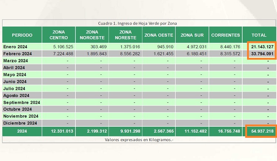Select the Febrero 2024 row label
This screenshot has width=277, height=161.
click(x=17, y=54)
